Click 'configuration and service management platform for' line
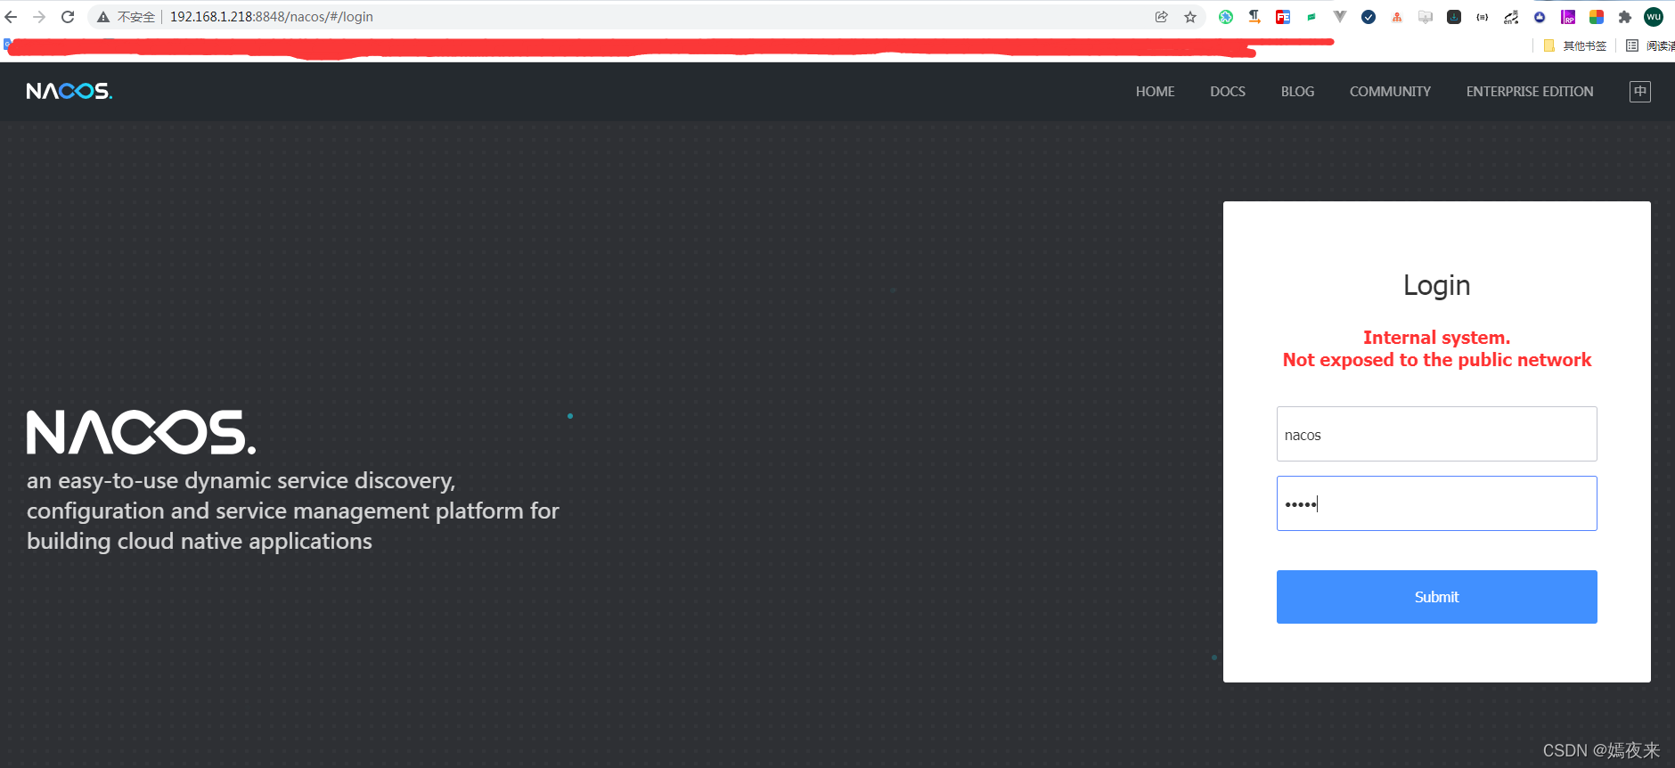1675x768 pixels. 292,511
